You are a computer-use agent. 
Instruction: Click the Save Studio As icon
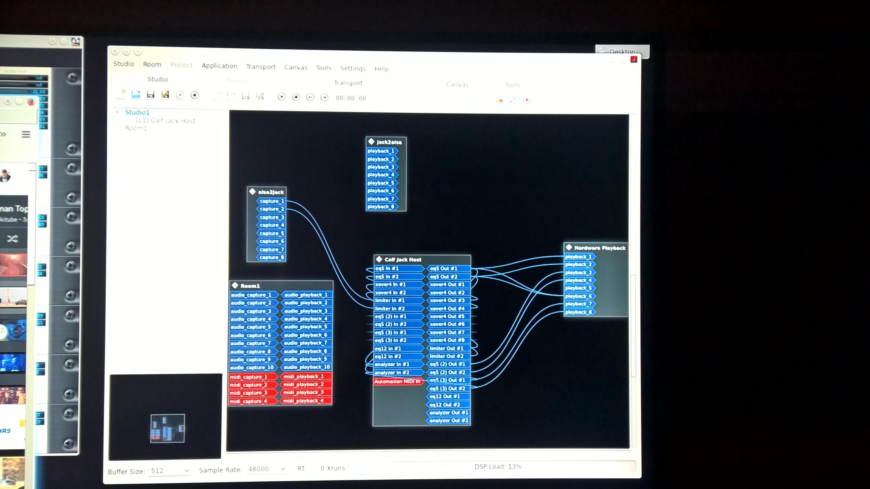click(x=165, y=95)
